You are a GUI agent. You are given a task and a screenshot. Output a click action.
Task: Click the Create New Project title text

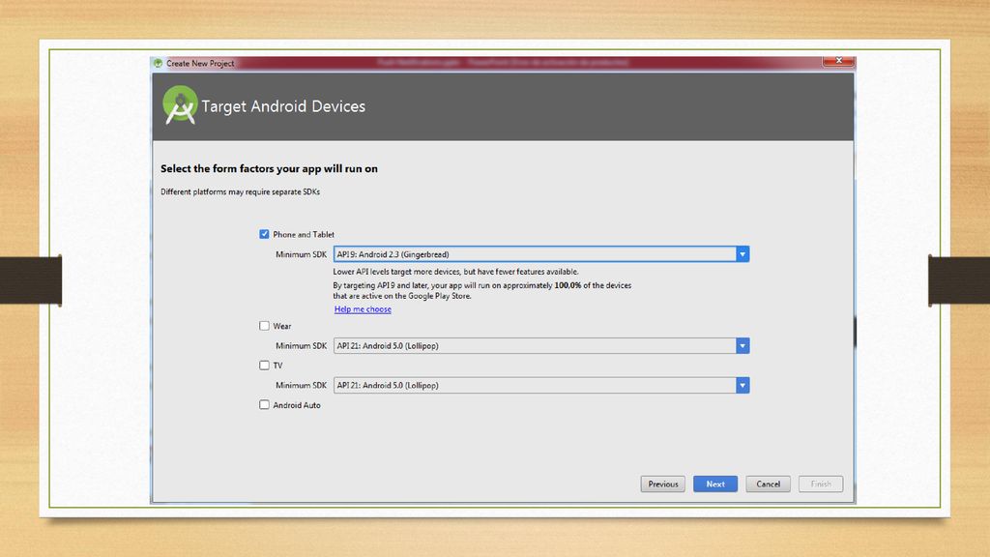click(200, 63)
